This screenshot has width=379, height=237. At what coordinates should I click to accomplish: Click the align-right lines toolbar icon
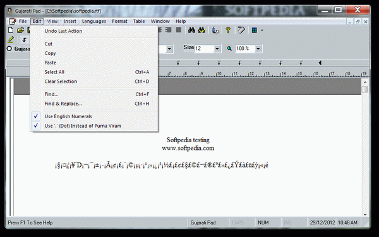coord(169,30)
